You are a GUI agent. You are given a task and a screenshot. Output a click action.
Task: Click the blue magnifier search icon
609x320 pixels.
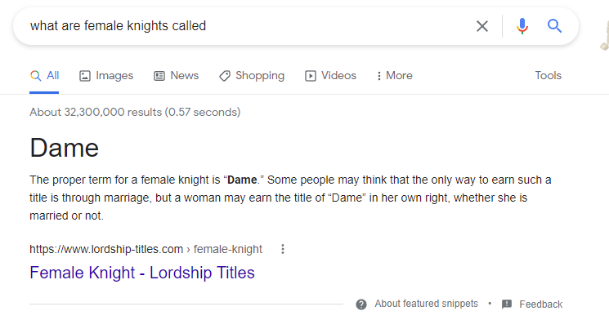tap(554, 26)
